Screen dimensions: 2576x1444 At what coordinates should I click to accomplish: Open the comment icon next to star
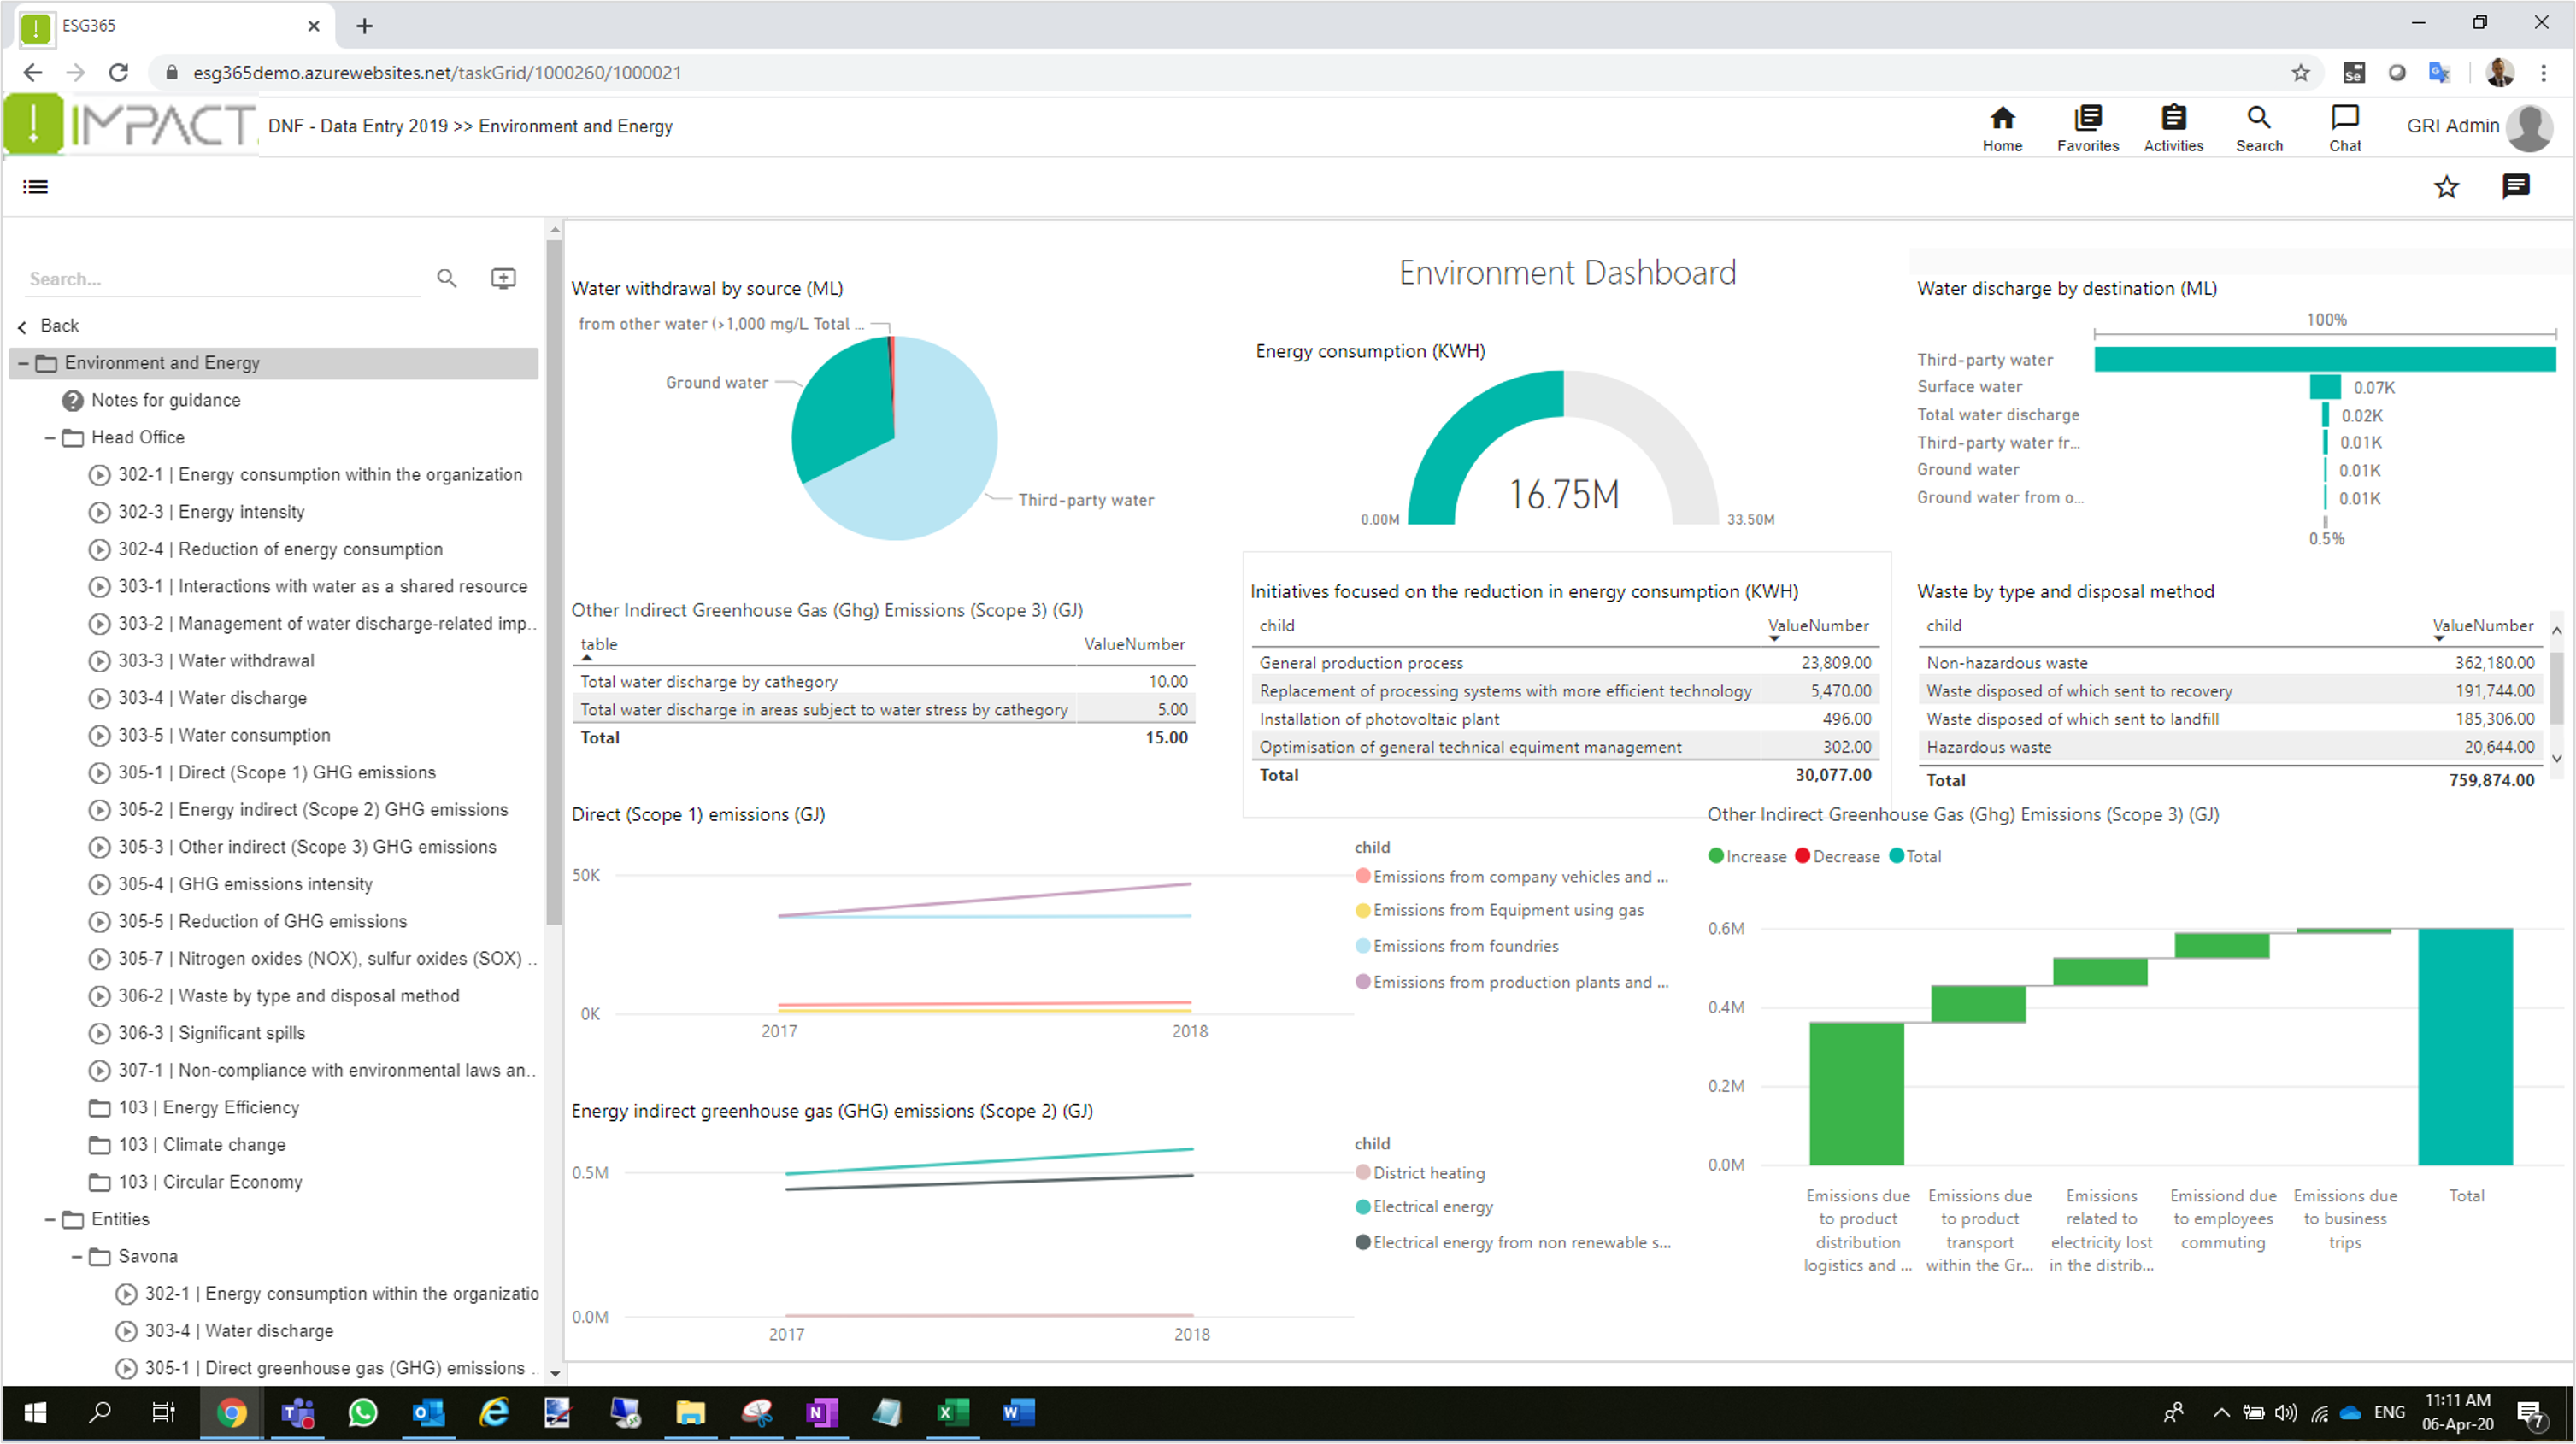coord(2515,187)
